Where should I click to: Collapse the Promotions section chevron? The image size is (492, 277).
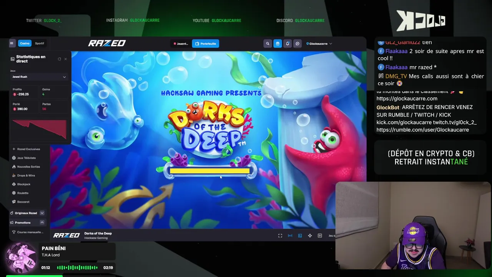(x=42, y=222)
